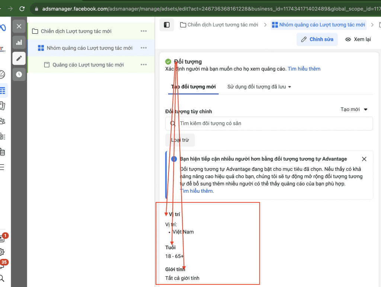The height and width of the screenshot is (287, 381).
Task: Expand Sử dụng đối tượng đã lưu dropdown
Action: click(259, 87)
